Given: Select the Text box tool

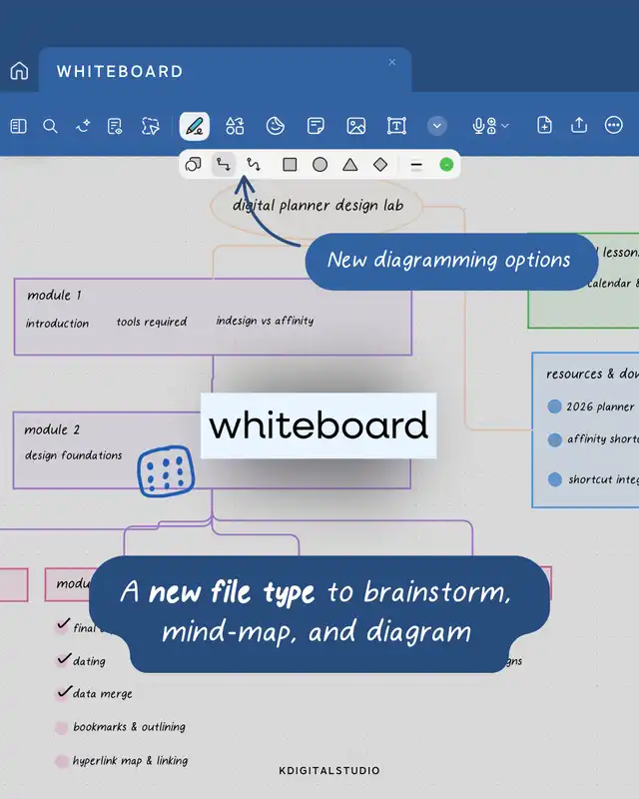Looking at the screenshot, I should (x=396, y=126).
